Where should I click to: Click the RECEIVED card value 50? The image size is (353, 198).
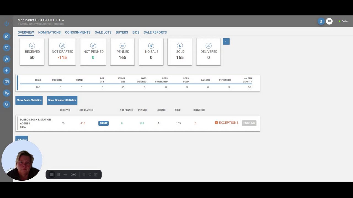click(x=32, y=57)
